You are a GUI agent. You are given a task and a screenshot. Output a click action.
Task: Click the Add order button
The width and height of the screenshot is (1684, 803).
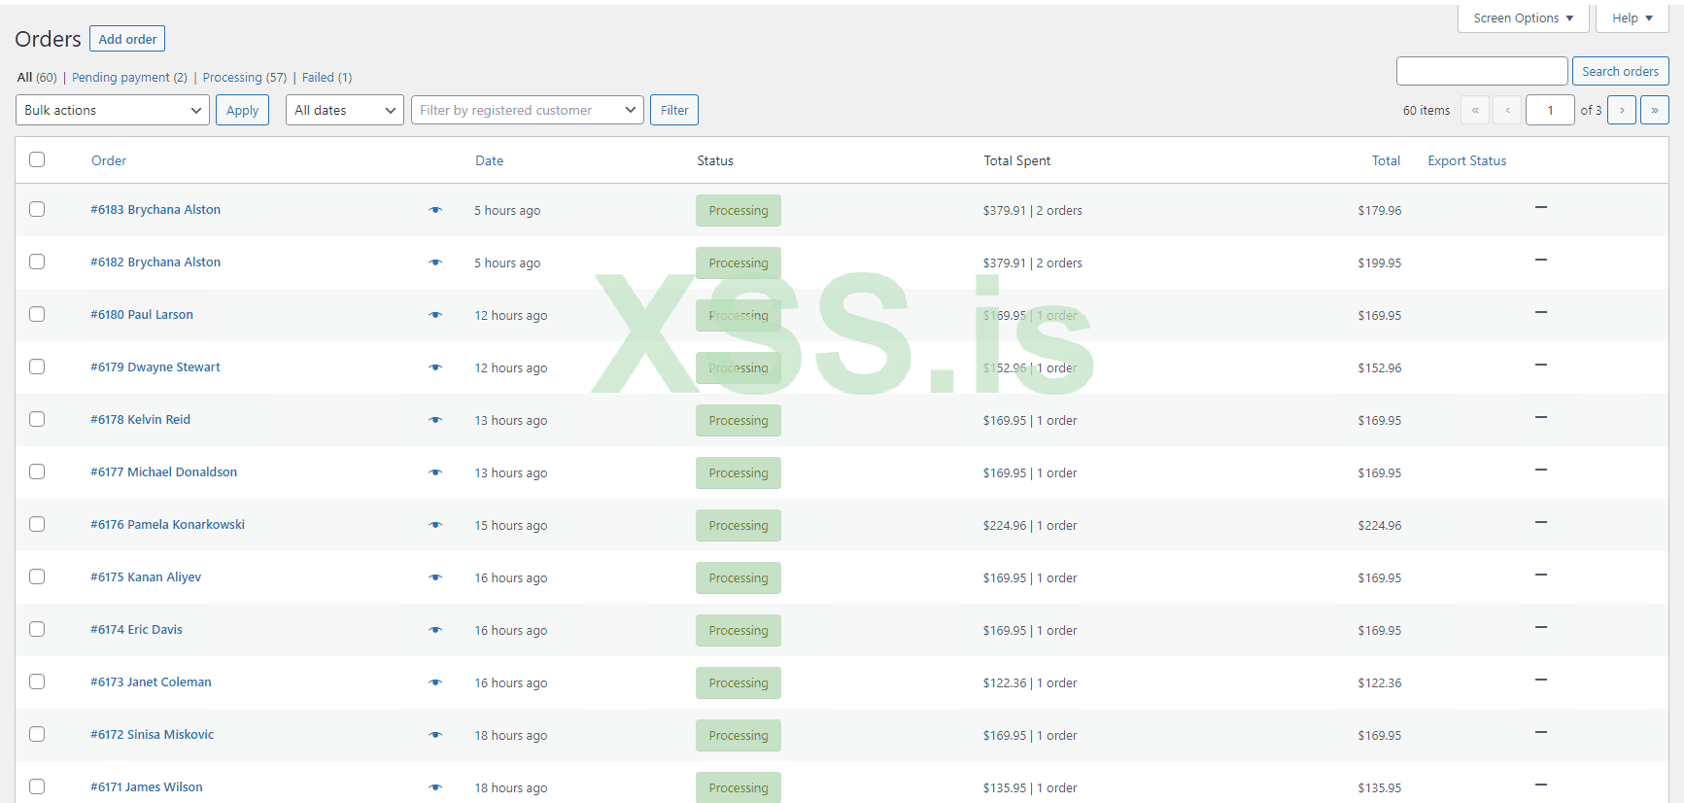(x=127, y=39)
